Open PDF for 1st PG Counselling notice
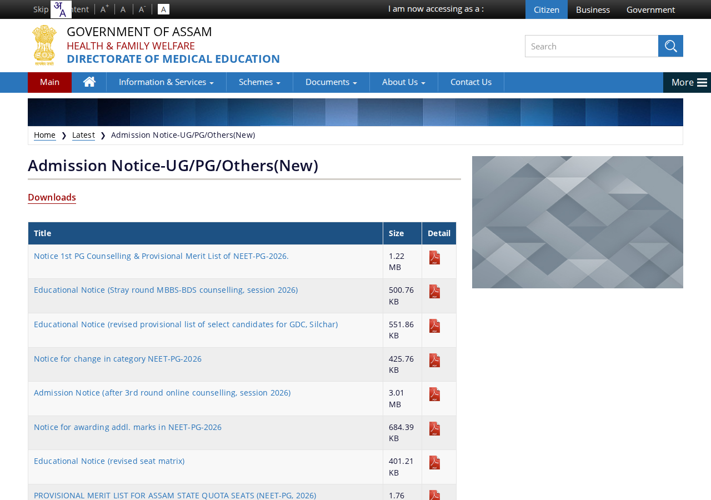Screen dimensions: 711x500 pos(434,258)
